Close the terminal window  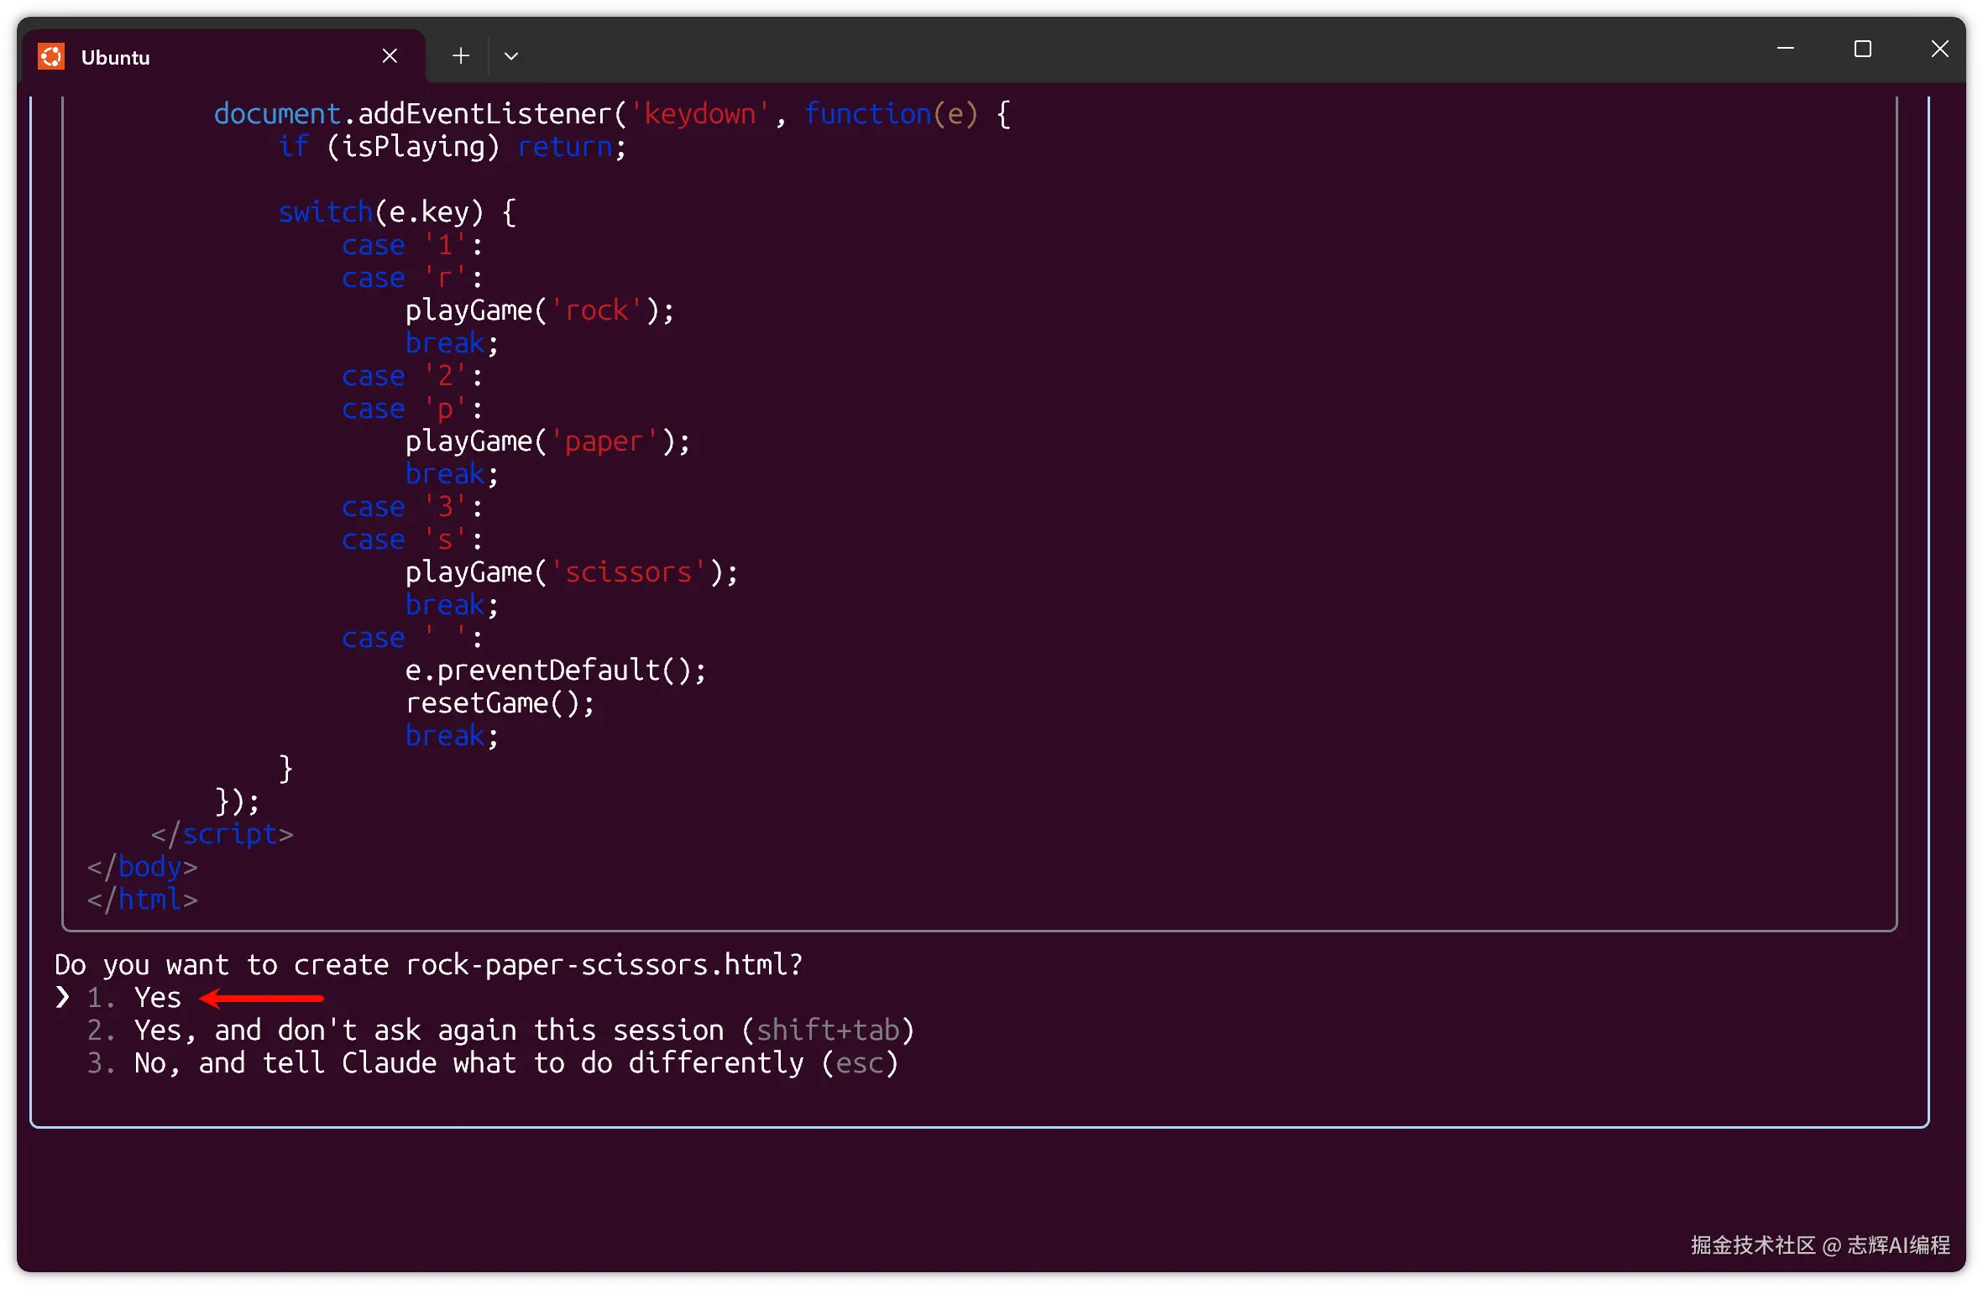pos(1939,50)
